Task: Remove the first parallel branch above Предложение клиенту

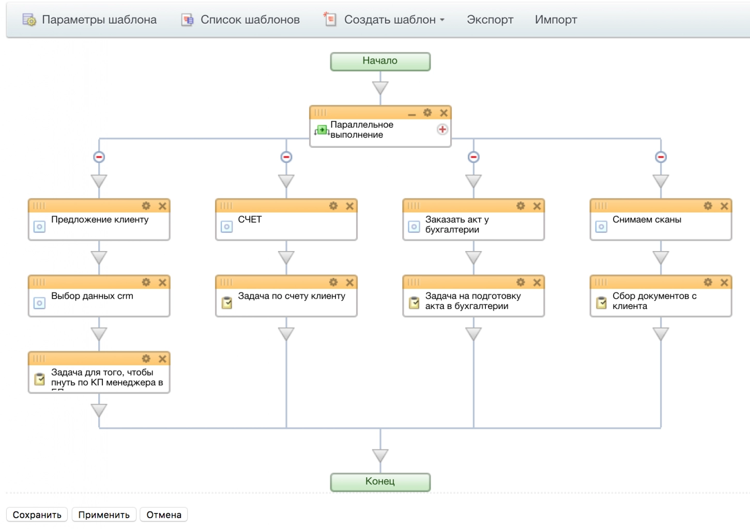Action: tap(99, 157)
